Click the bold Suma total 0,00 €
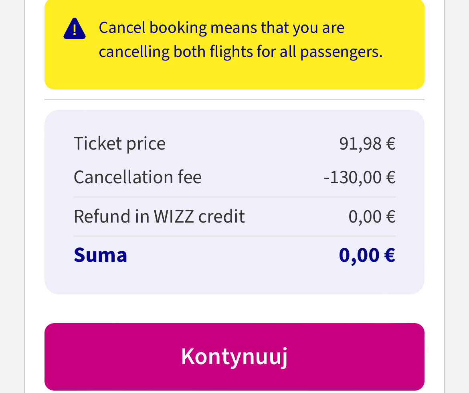Screen dimensions: 469x393 367,255
